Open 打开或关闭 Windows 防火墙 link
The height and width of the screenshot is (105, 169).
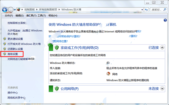(24, 44)
